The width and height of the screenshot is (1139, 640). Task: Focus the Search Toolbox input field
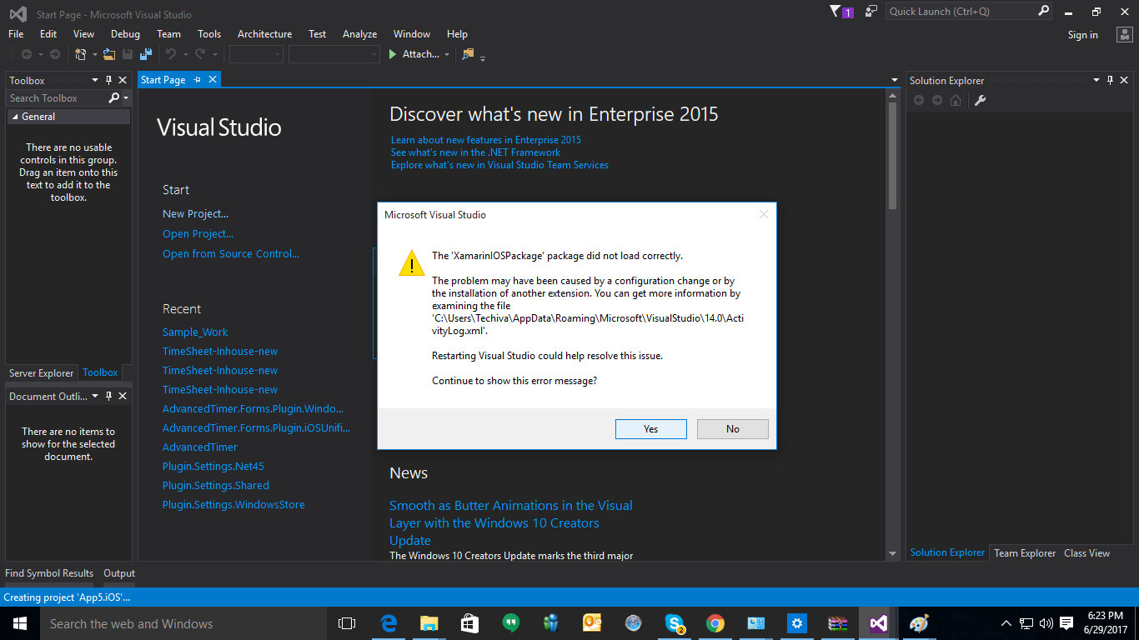(x=57, y=97)
